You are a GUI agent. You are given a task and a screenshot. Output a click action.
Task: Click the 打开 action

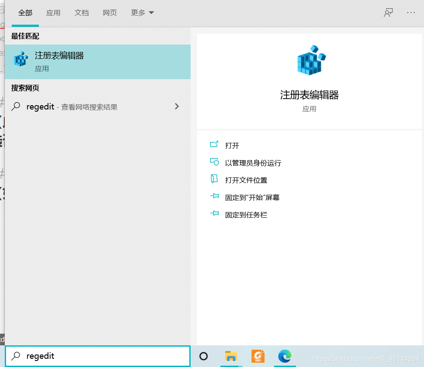click(x=232, y=145)
